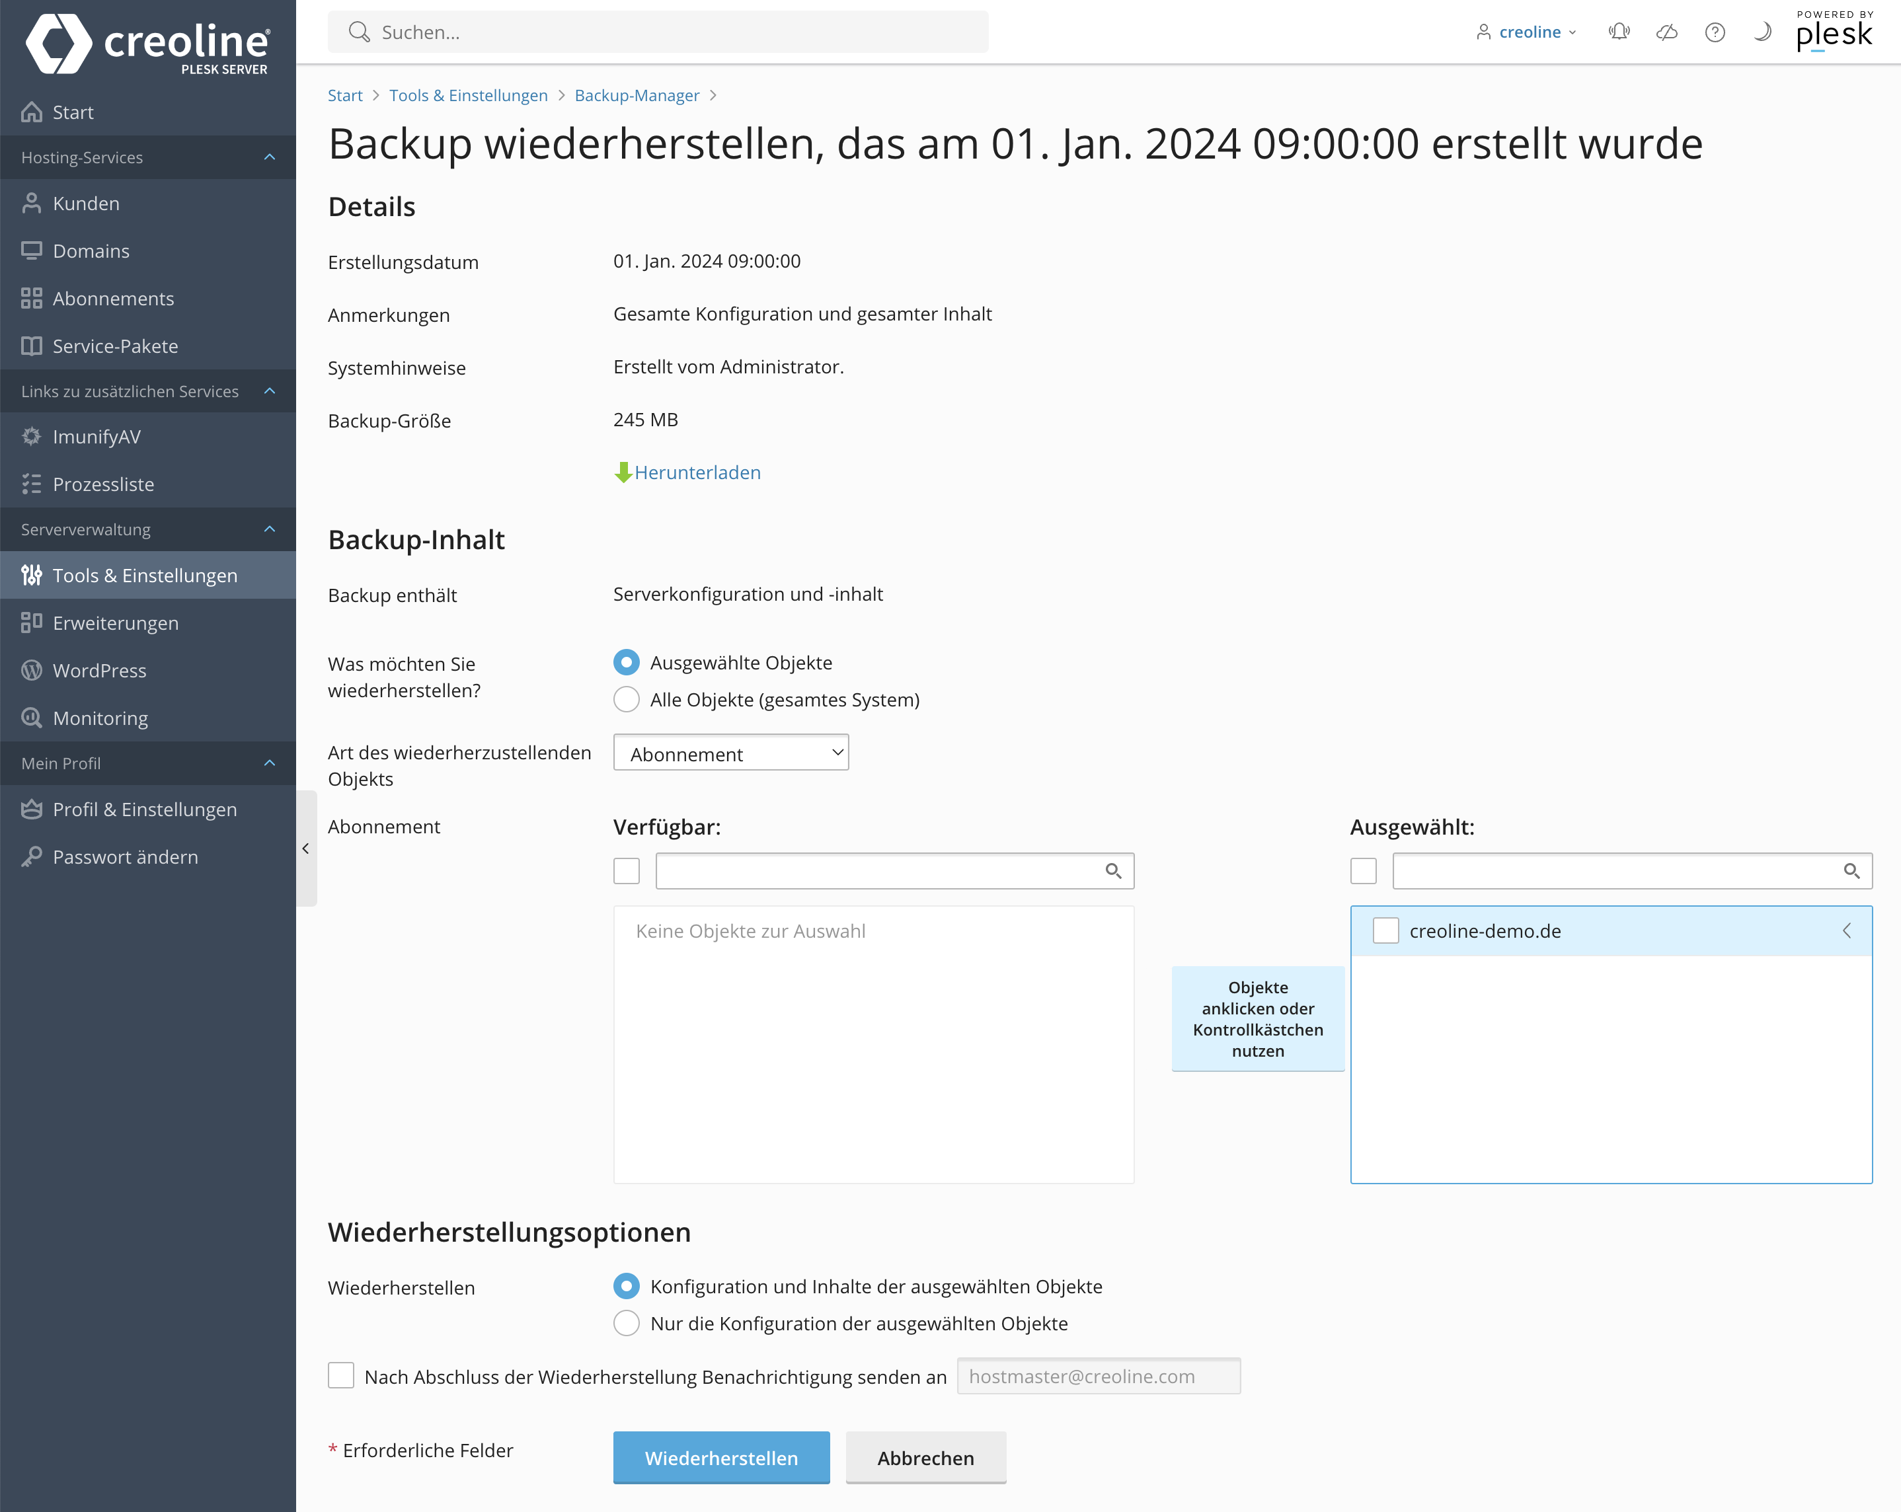Check the creoline-demo.de checkbox
The height and width of the screenshot is (1512, 1901).
(1386, 931)
